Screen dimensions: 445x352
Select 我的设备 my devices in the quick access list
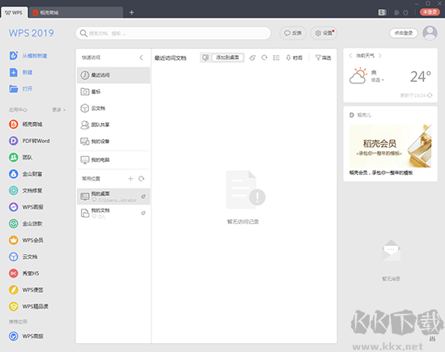113,142
